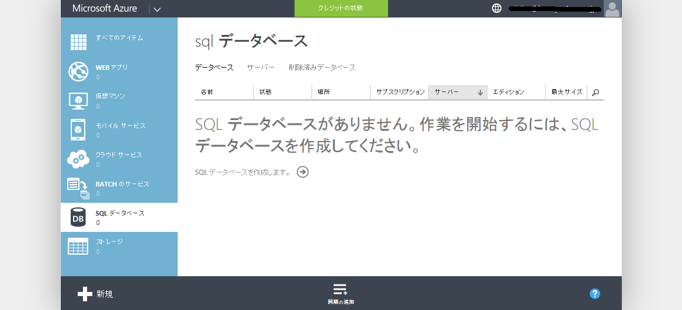Image resolution: width=682 pixels, height=310 pixels.
Task: Open the 仮想マシン monitor icon
Action: tap(78, 101)
